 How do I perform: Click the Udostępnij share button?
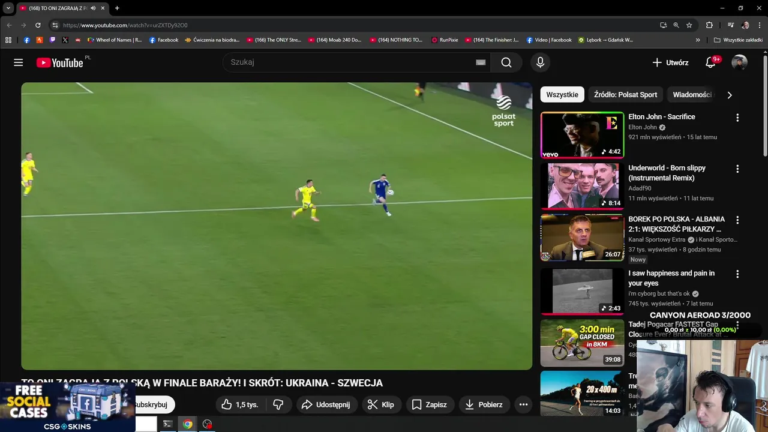326,404
